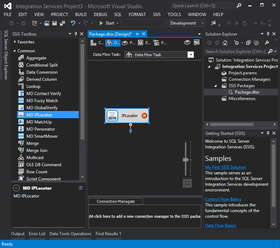Pin the SSIS Toolbox panel
The height and width of the screenshot is (248, 280).
click(76, 34)
